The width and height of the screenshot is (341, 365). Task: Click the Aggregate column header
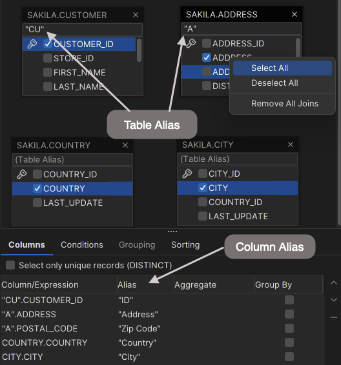click(x=214, y=284)
